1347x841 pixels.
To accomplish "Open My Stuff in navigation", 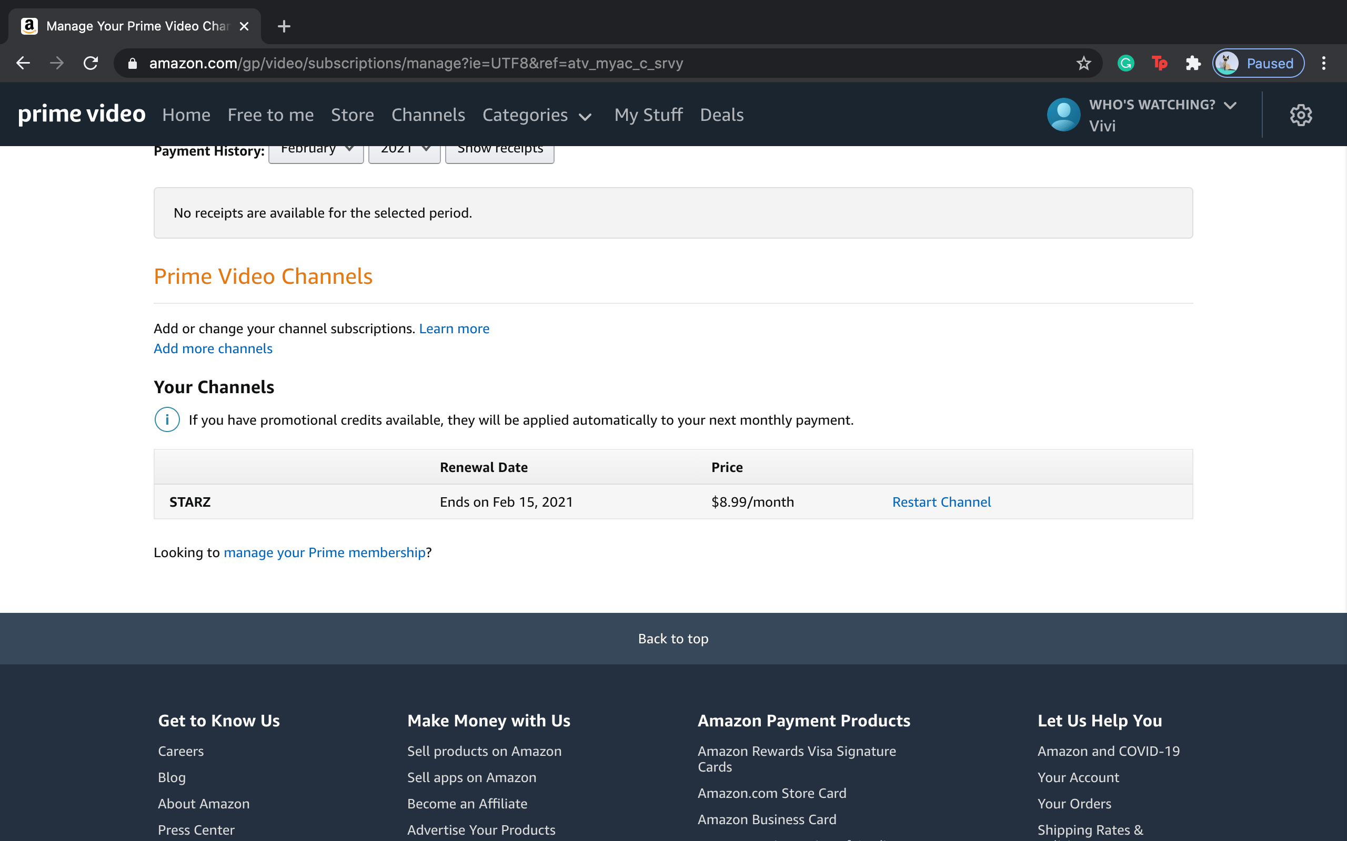I will (x=648, y=115).
